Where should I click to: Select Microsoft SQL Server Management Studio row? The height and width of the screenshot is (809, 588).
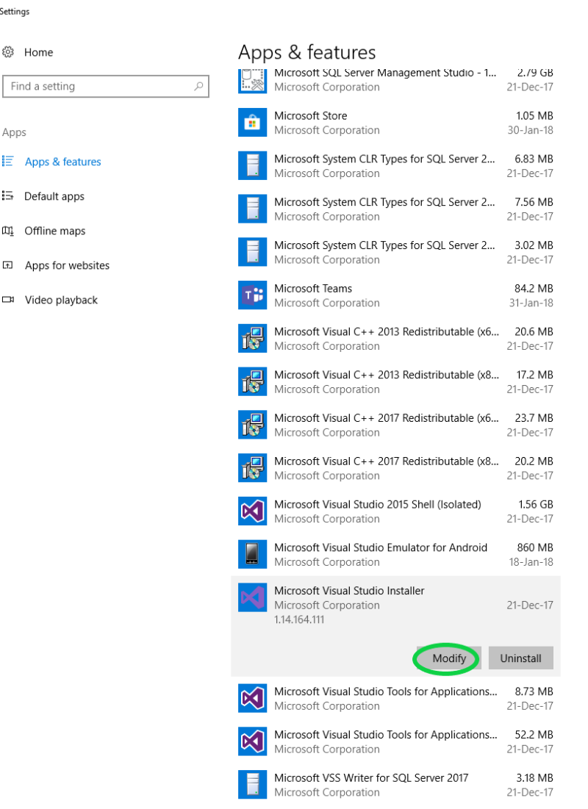click(395, 81)
